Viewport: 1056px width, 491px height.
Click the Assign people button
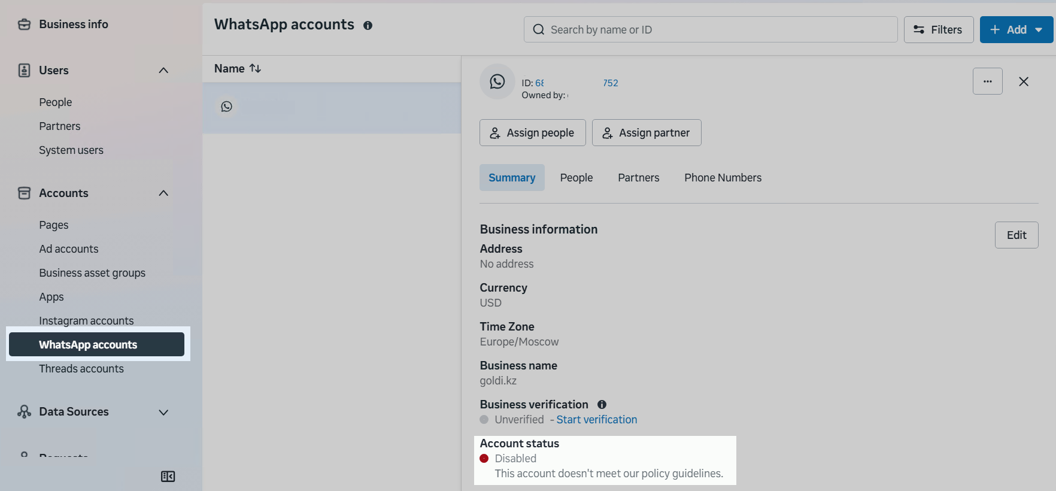coord(532,133)
